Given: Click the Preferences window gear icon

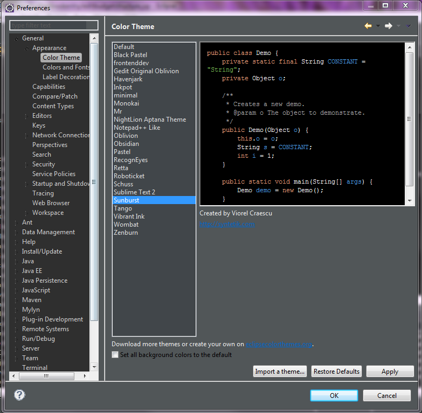Looking at the screenshot, I should [x=10, y=8].
